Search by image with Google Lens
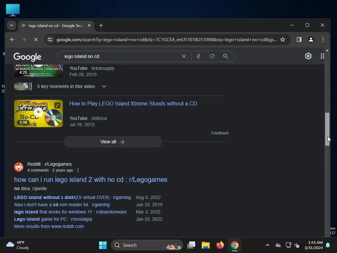The image size is (337, 253). click(x=212, y=56)
